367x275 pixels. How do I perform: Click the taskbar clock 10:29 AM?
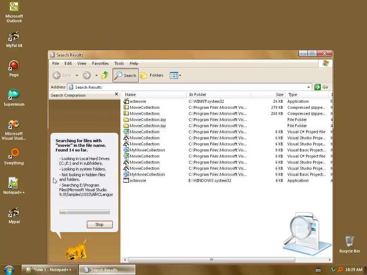pyautogui.click(x=354, y=270)
